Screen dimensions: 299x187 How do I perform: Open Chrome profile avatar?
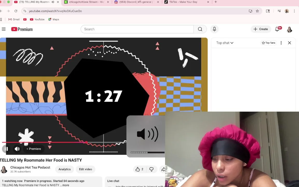[x=287, y=11]
